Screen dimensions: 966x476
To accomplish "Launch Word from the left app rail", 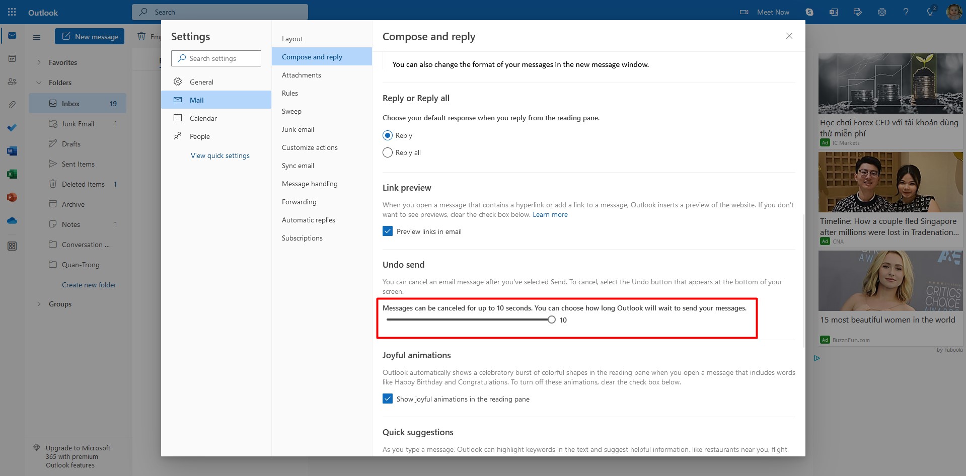I will [x=12, y=151].
